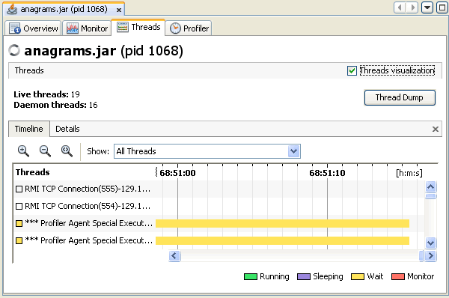This screenshot has height=298, width=449.
Task: Click the Show: label beside the dropdown
Action: coord(98,151)
